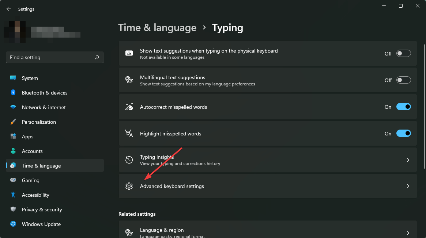
Task: Click the Apps icon in sidebar
Action: click(x=13, y=137)
